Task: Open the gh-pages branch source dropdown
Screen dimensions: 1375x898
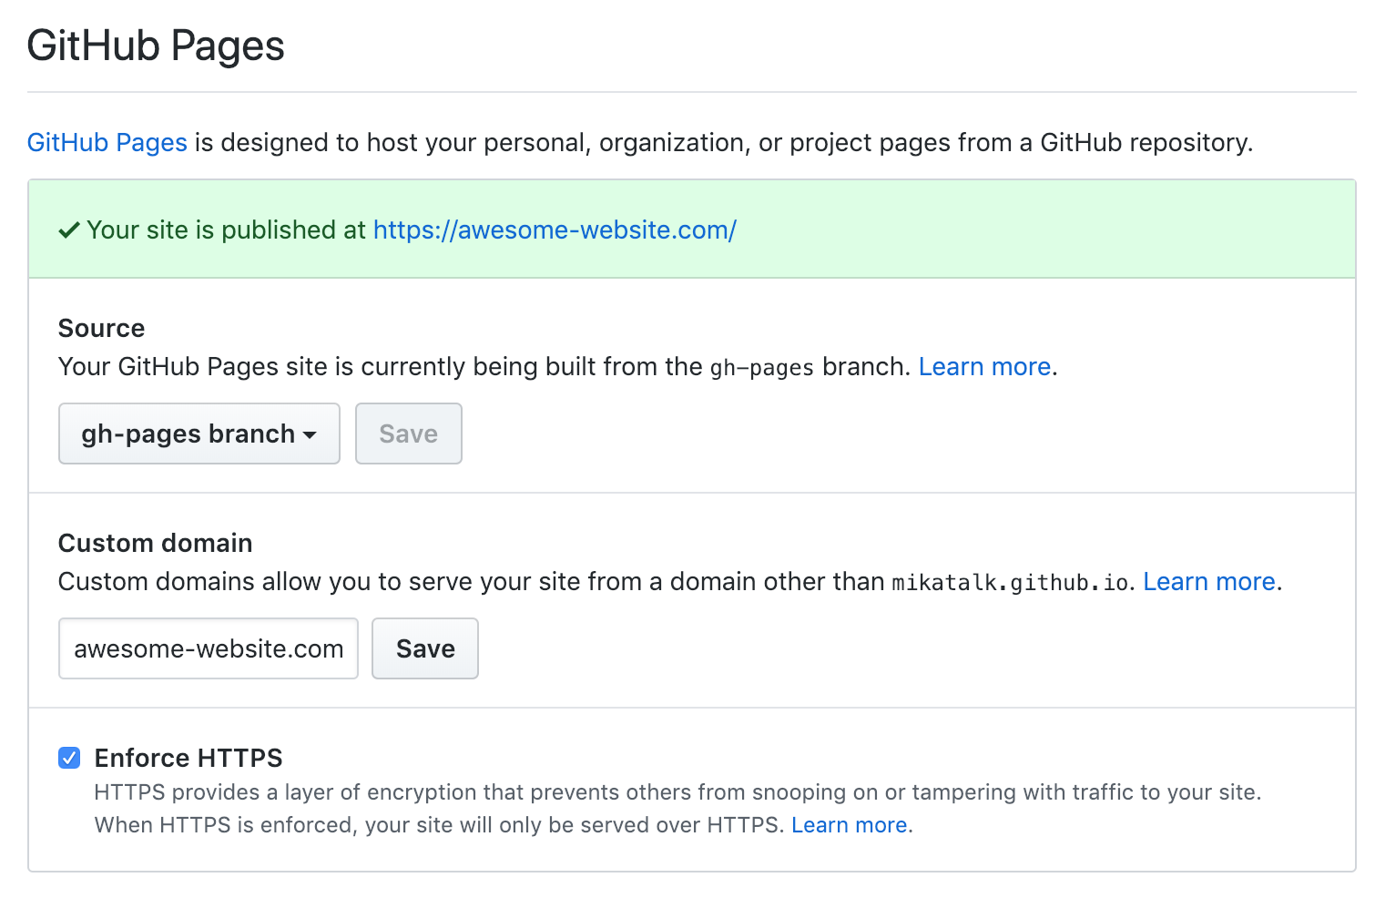Action: (x=199, y=434)
